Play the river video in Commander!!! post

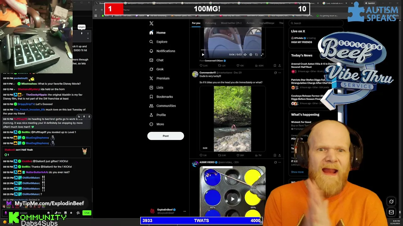[x=232, y=119]
